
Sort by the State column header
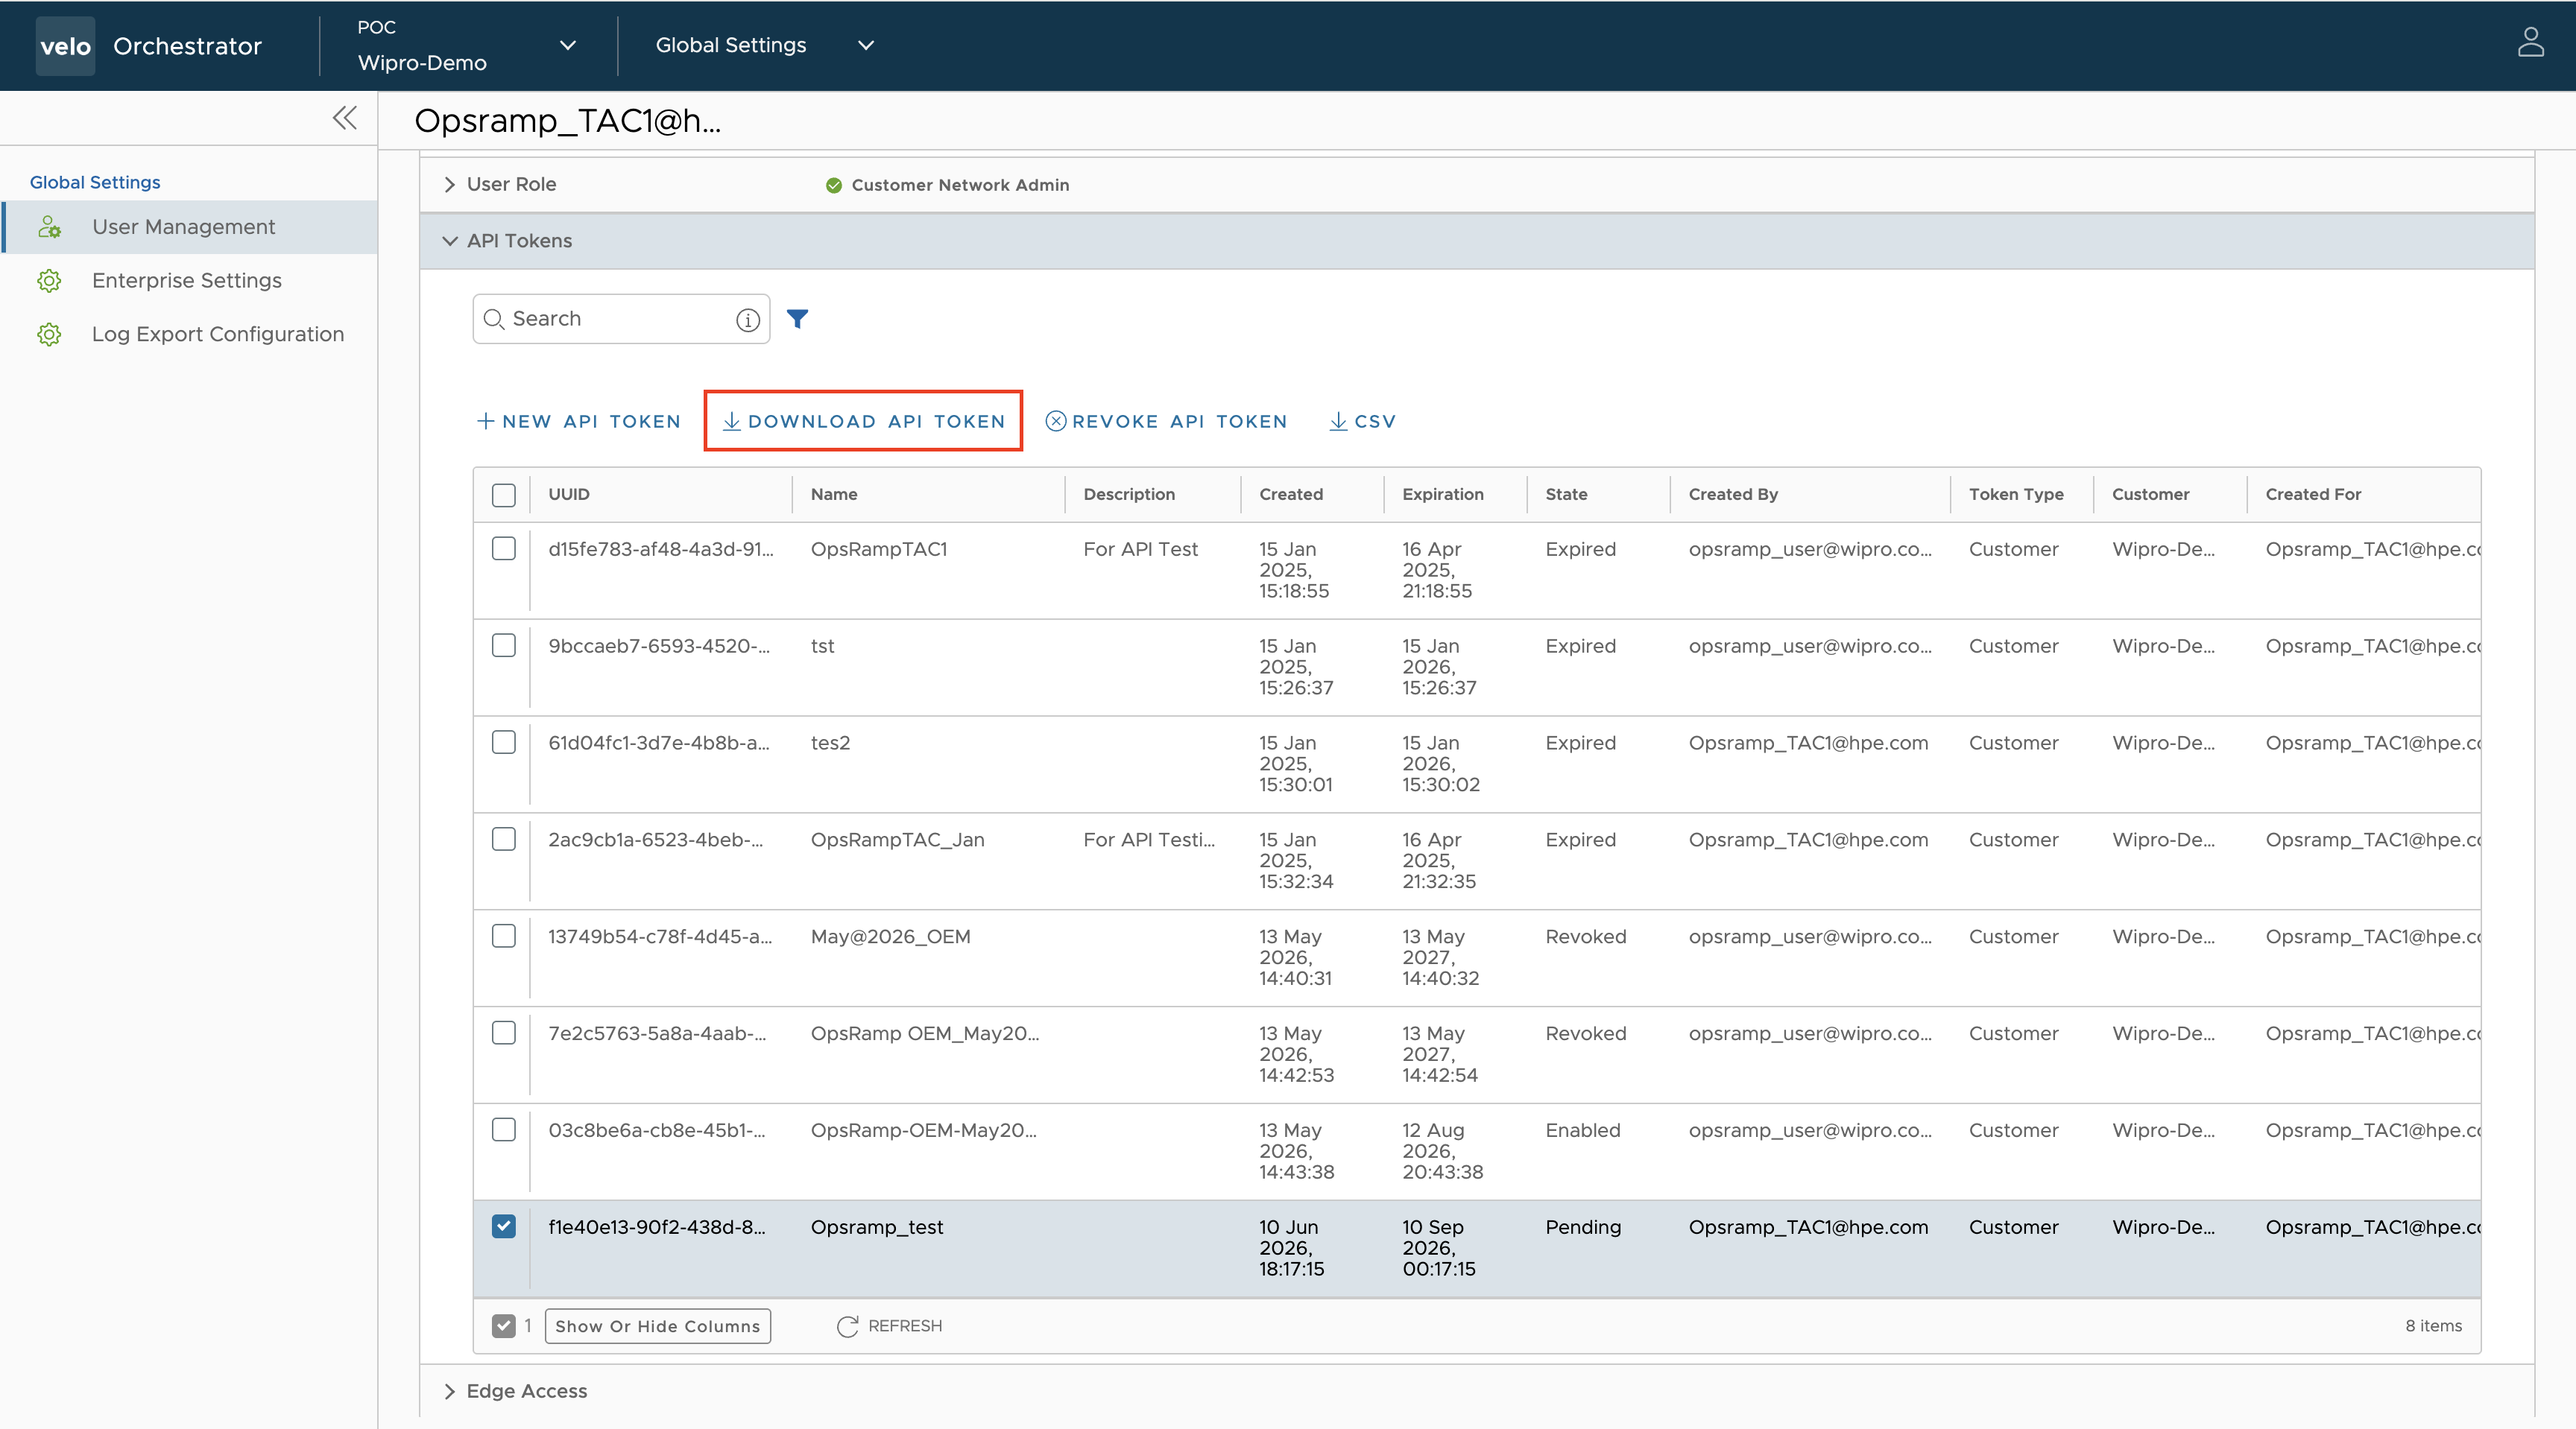point(1566,495)
